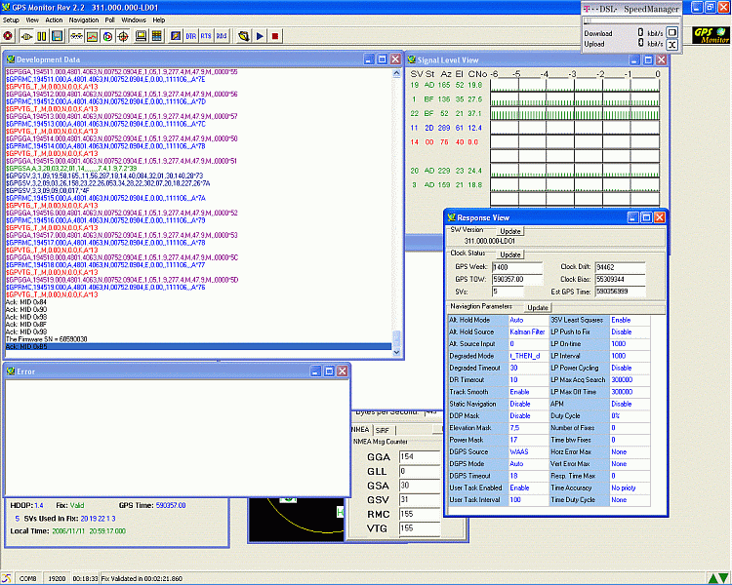Click the blue play arrow toolbar icon
The height and width of the screenshot is (585, 732).
(x=259, y=36)
